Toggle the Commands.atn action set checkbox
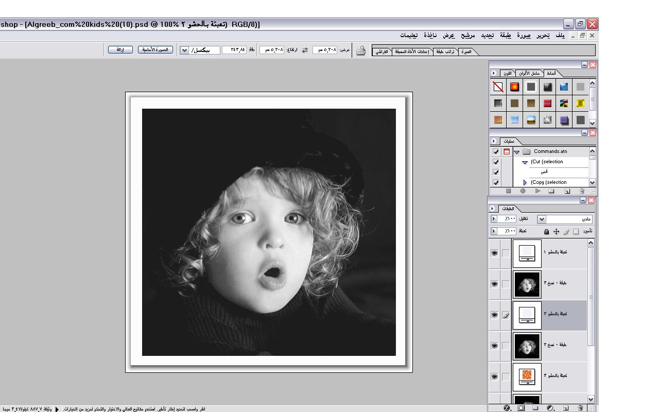 [496, 152]
